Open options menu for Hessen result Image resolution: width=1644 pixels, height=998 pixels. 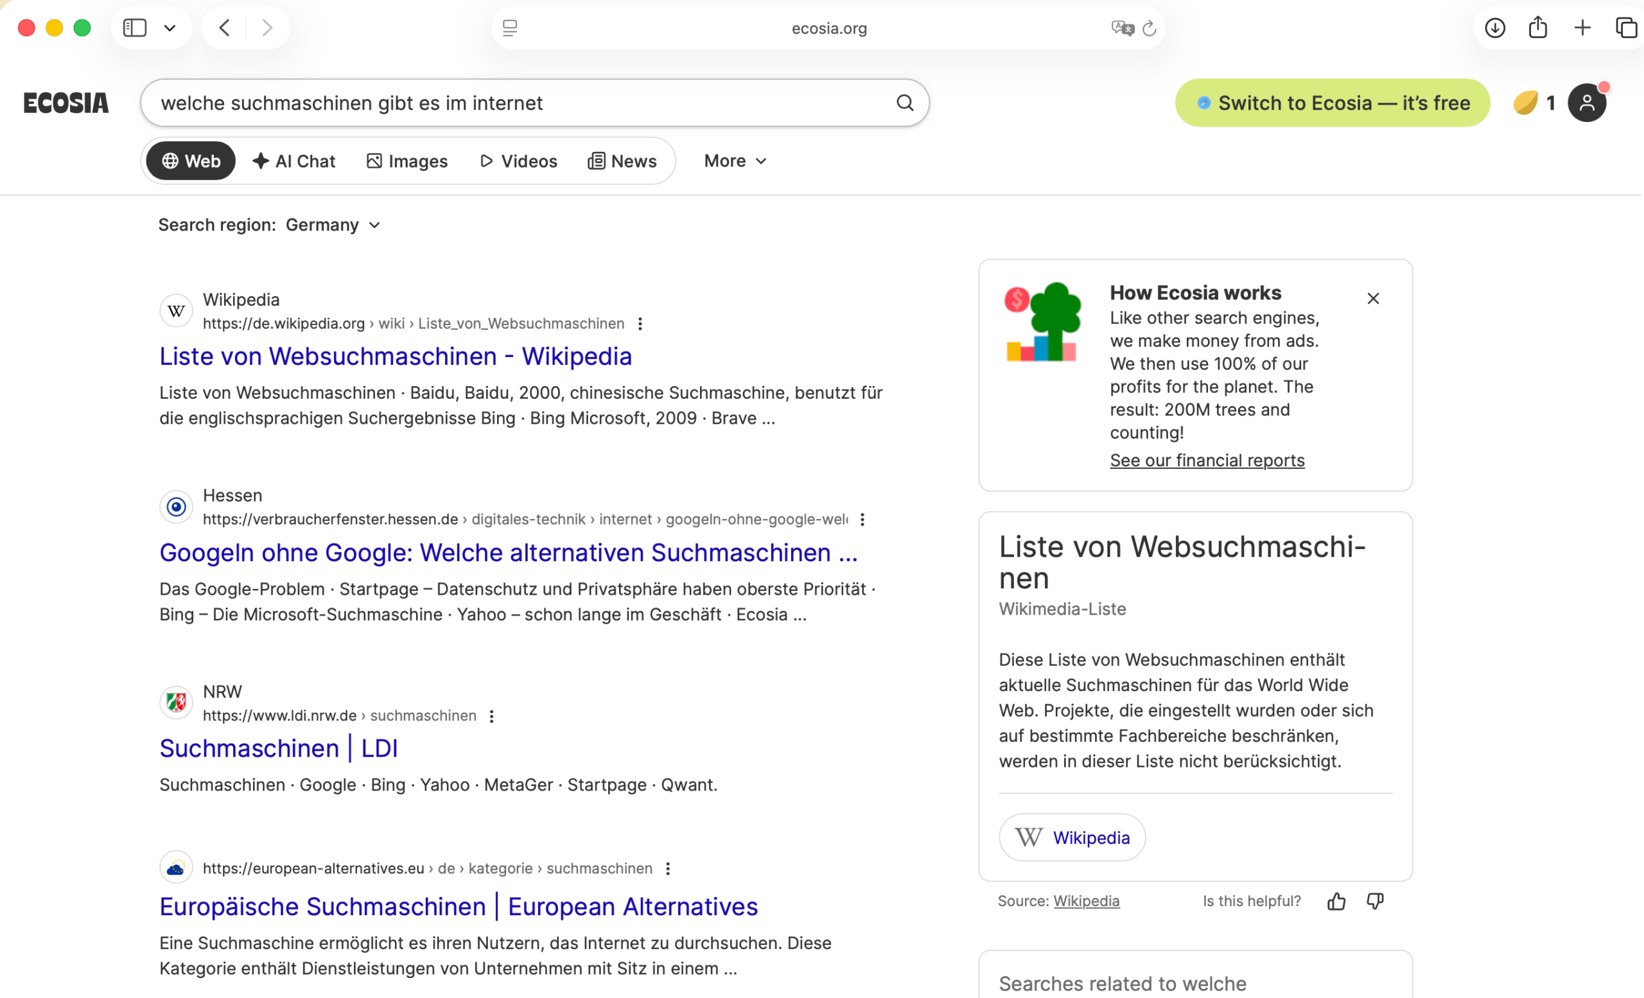(862, 520)
